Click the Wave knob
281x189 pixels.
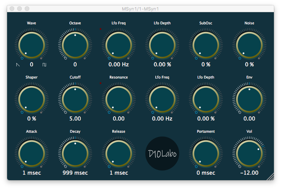[x=31, y=45]
